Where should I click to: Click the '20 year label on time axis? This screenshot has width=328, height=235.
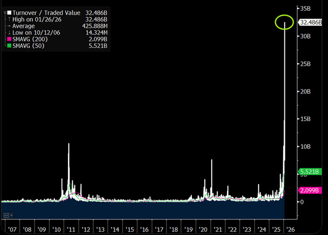(x=203, y=229)
